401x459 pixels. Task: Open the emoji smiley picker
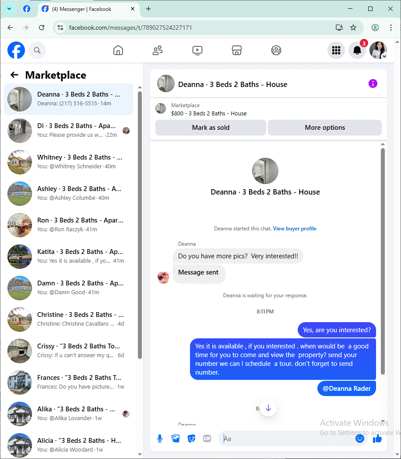360,438
